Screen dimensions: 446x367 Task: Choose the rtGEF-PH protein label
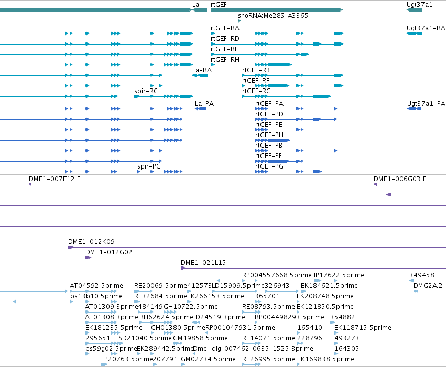(x=269, y=135)
